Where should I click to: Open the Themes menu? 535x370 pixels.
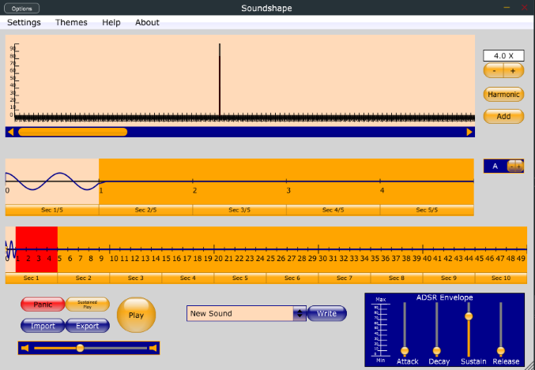tap(71, 23)
